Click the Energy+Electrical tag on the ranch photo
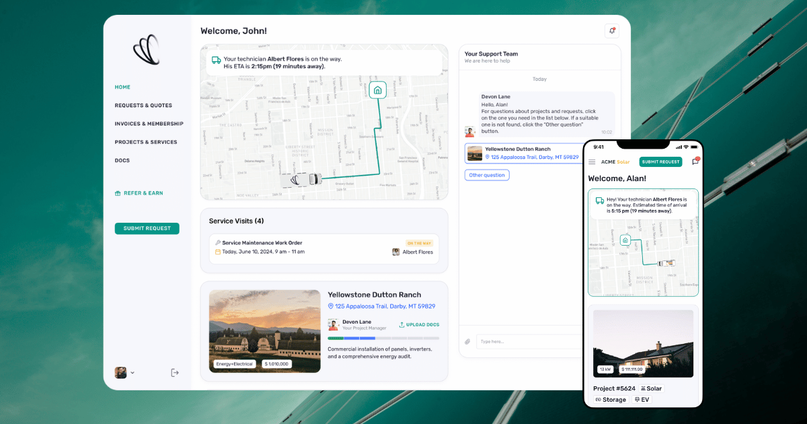Image resolution: width=807 pixels, height=424 pixels. [x=234, y=363]
